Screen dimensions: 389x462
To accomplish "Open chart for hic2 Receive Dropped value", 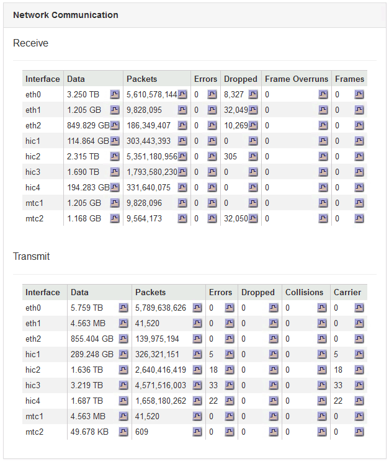I will [x=253, y=156].
